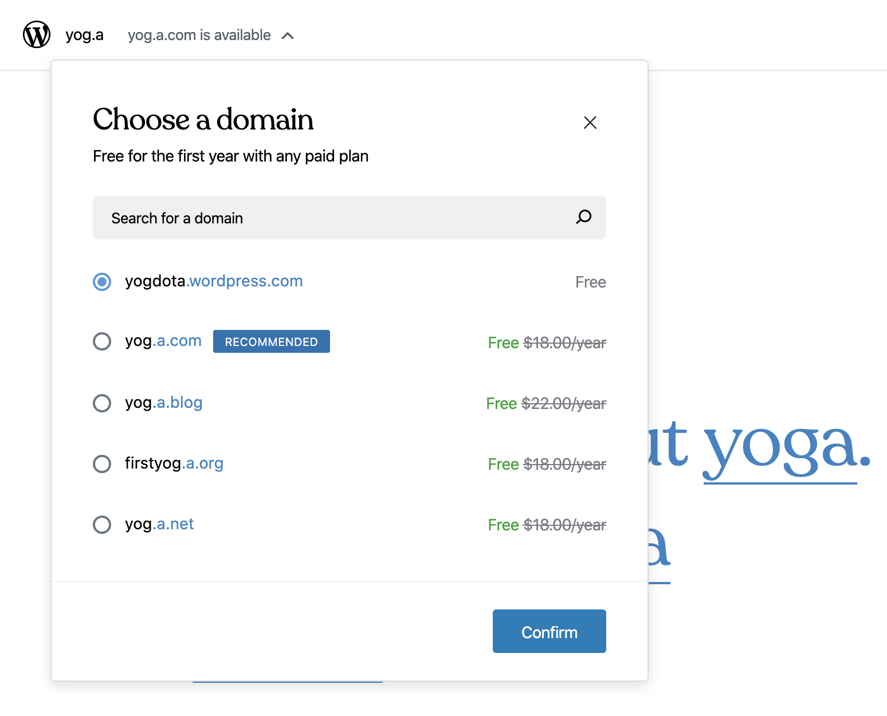Click the yoga link in the page background
This screenshot has height=716, width=887.
point(784,449)
